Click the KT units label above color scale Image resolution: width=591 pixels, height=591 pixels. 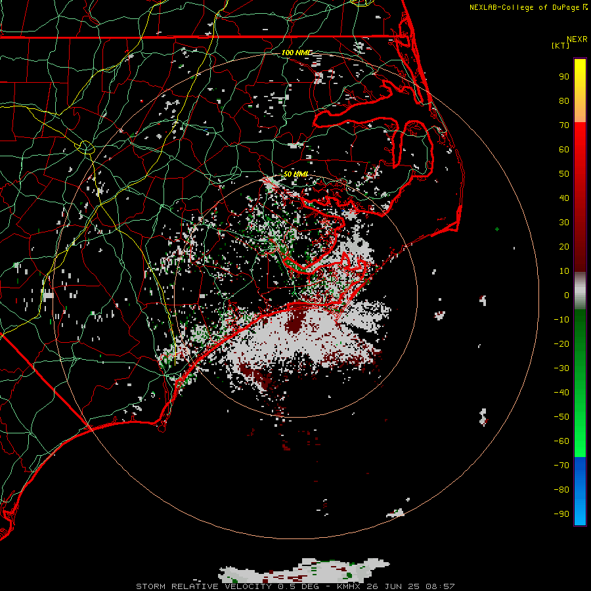[560, 45]
